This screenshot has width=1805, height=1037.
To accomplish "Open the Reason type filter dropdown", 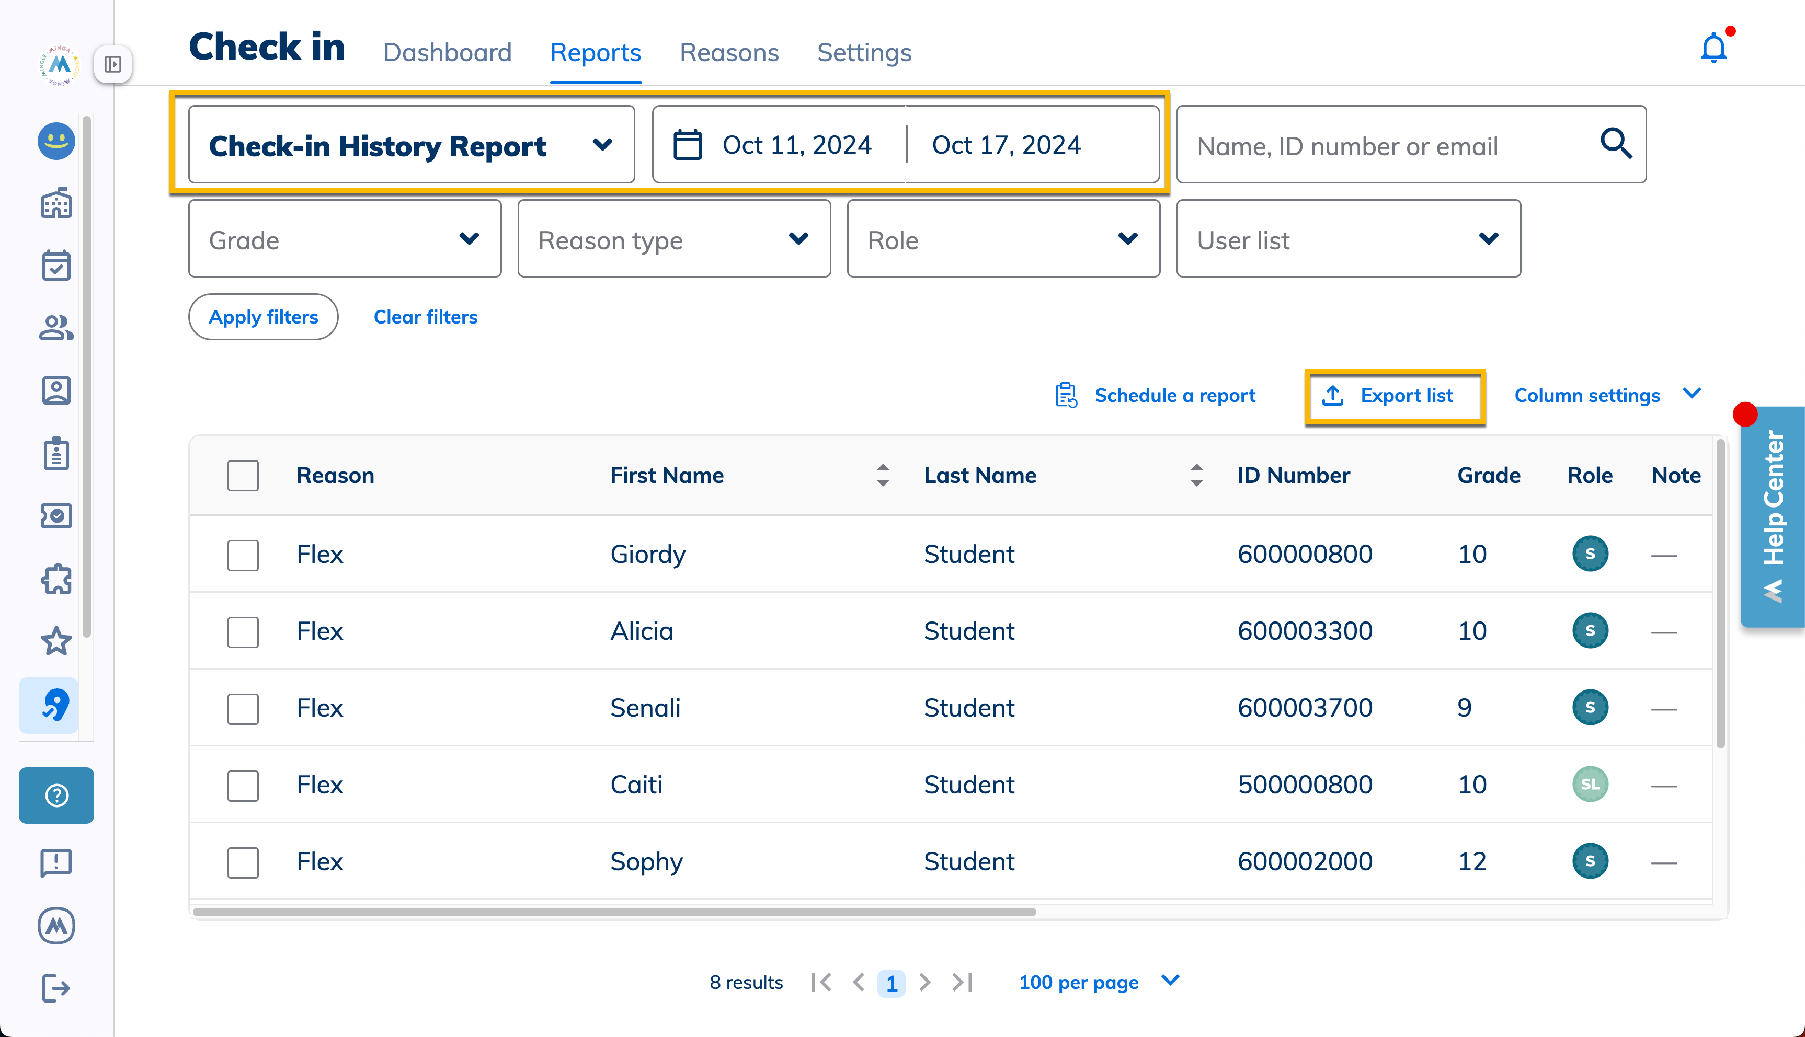I will 674,238.
